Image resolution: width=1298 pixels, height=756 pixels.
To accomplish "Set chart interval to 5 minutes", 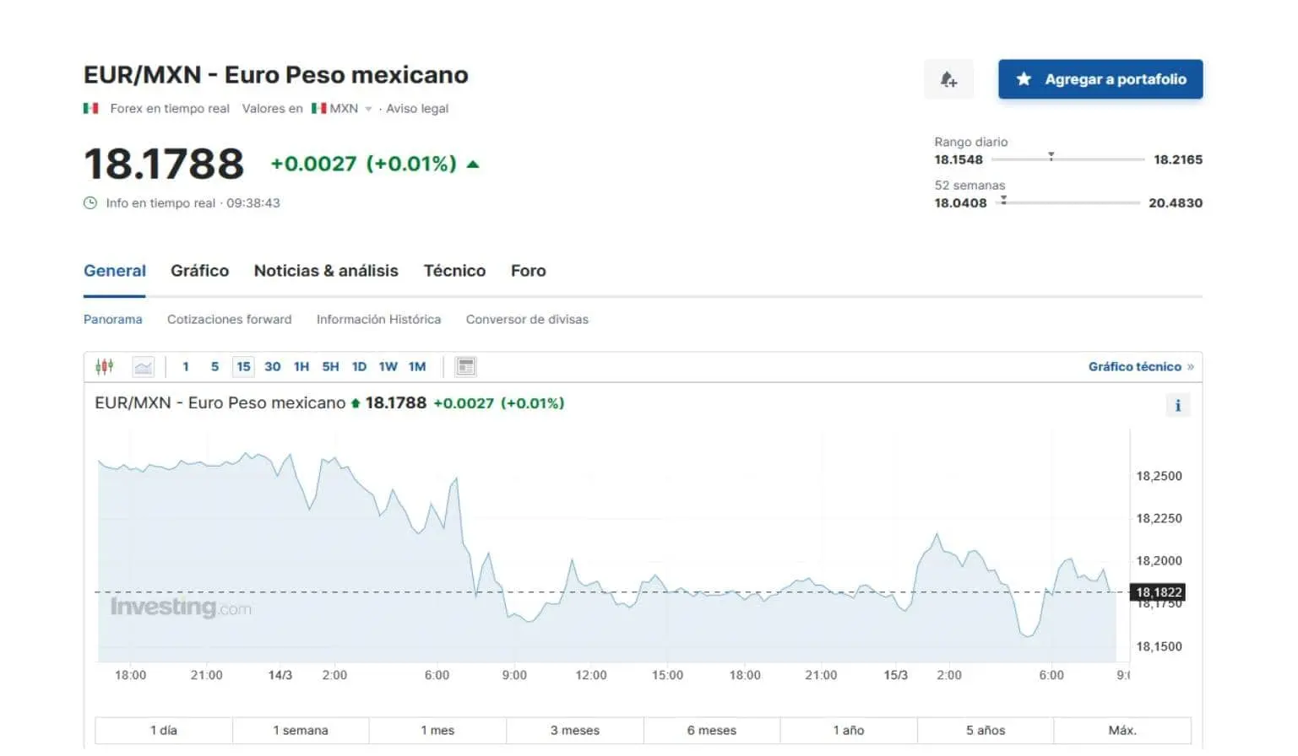I will pos(215,366).
